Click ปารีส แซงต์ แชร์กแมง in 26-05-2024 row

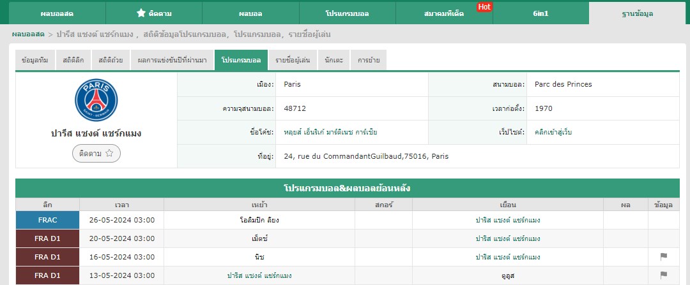(x=508, y=220)
